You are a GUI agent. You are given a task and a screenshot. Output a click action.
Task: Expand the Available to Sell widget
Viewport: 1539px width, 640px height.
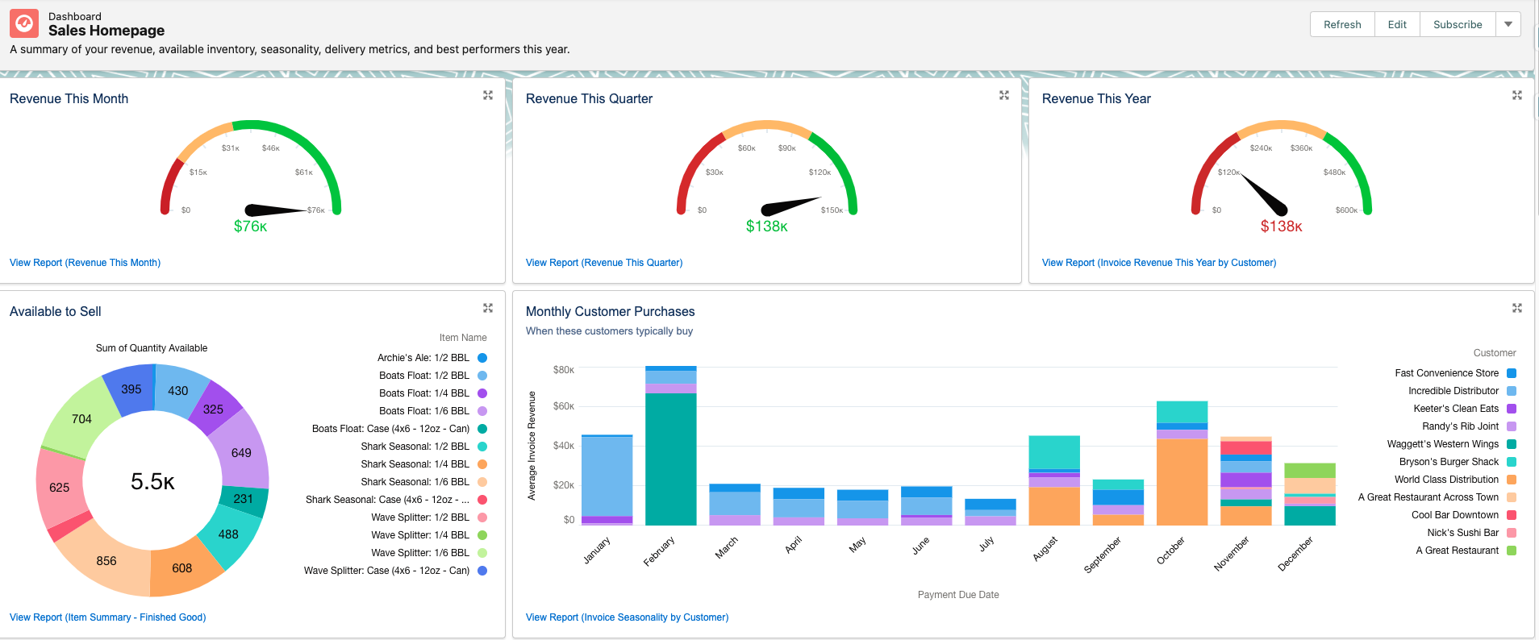[x=488, y=308]
